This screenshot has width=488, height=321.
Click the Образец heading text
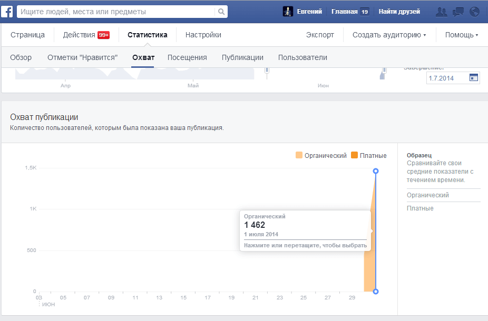click(x=419, y=155)
